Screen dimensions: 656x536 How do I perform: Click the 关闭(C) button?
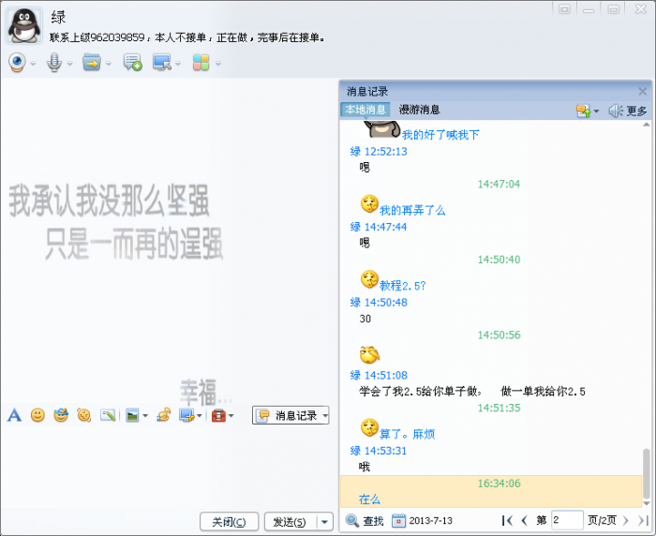click(x=229, y=522)
